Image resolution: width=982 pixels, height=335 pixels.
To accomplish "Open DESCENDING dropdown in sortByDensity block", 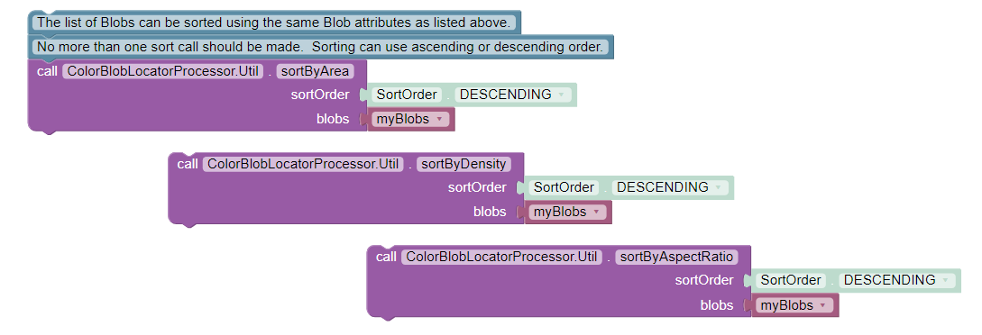I will click(x=669, y=187).
